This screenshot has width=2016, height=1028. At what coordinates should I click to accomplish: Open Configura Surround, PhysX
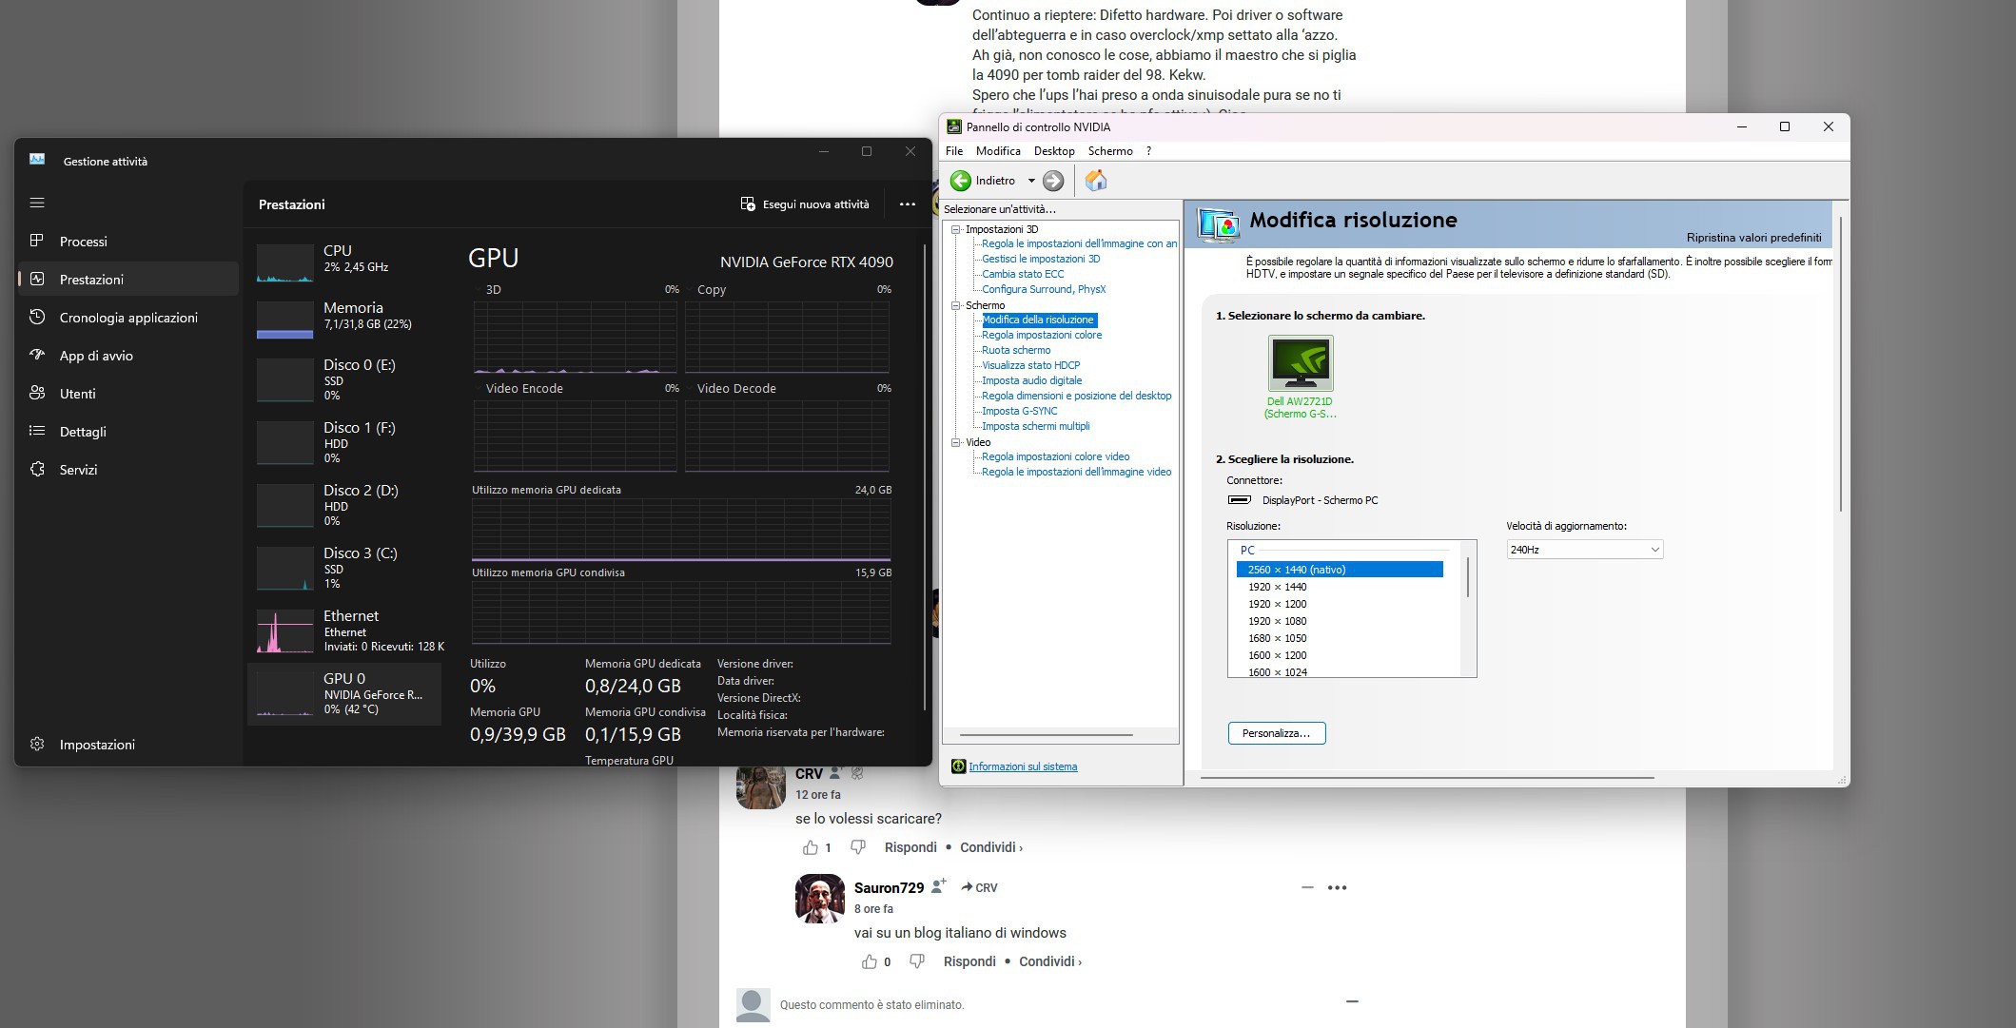pos(1044,289)
